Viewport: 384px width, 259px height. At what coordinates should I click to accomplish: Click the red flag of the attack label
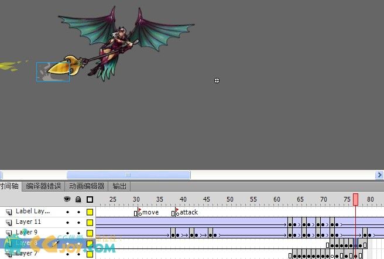[177, 210]
